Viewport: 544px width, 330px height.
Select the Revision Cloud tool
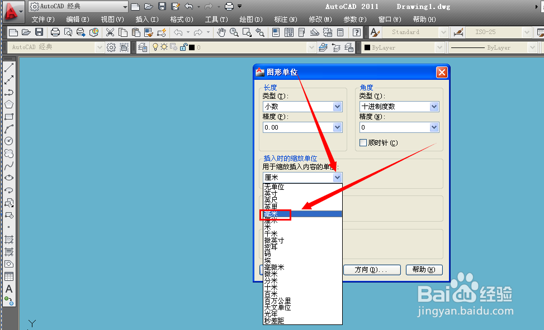(9, 153)
